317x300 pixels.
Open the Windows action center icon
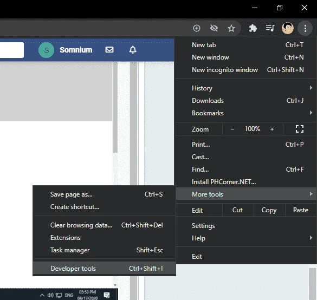coord(107,295)
